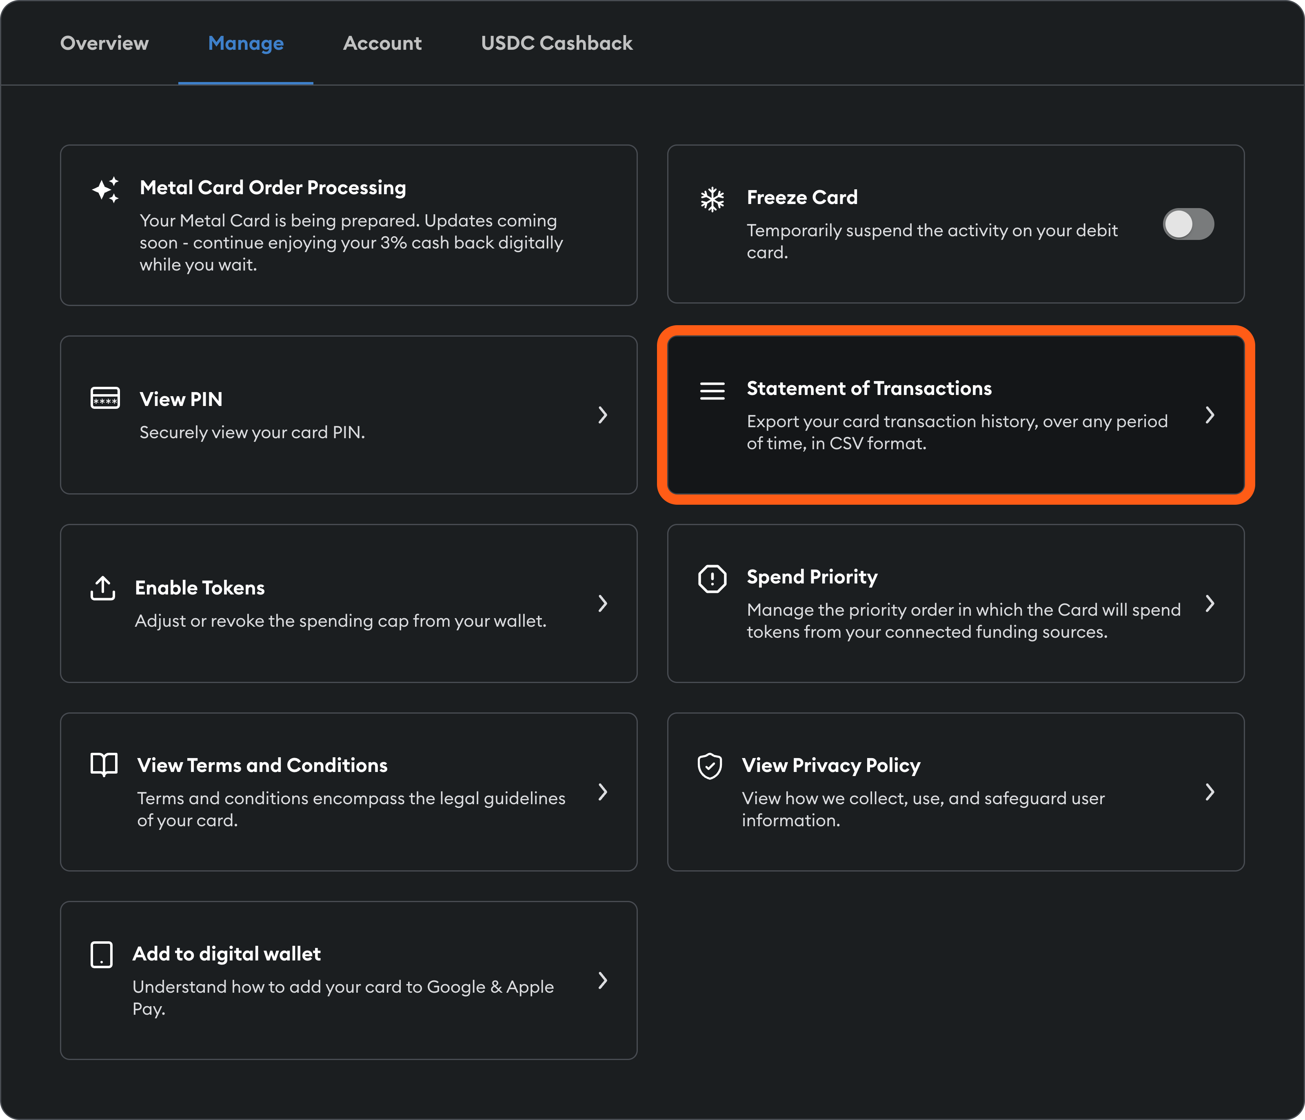Click 'Securely view your card PIN.' text
Screen dimensions: 1305x1120
(x=252, y=433)
